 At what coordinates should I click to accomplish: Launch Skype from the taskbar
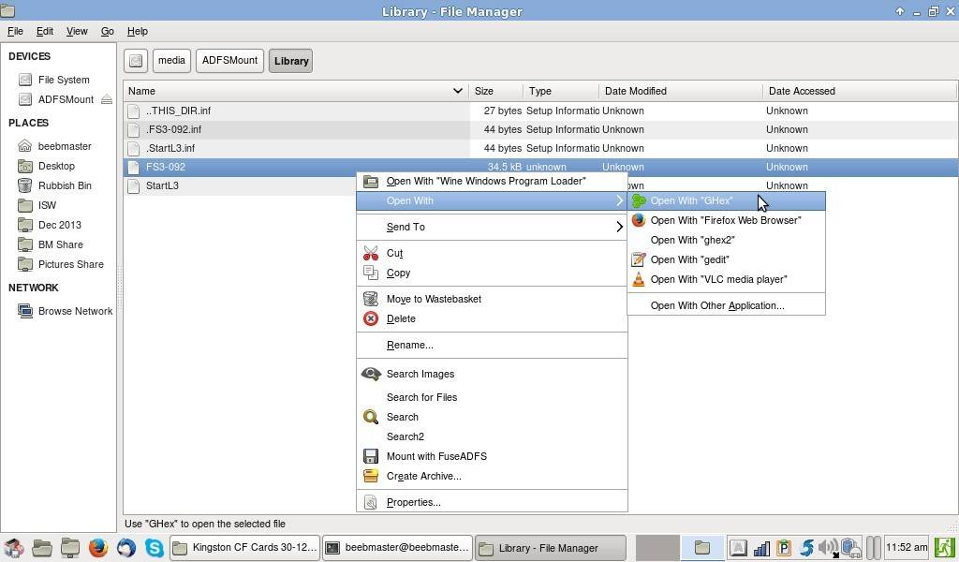pos(154,548)
